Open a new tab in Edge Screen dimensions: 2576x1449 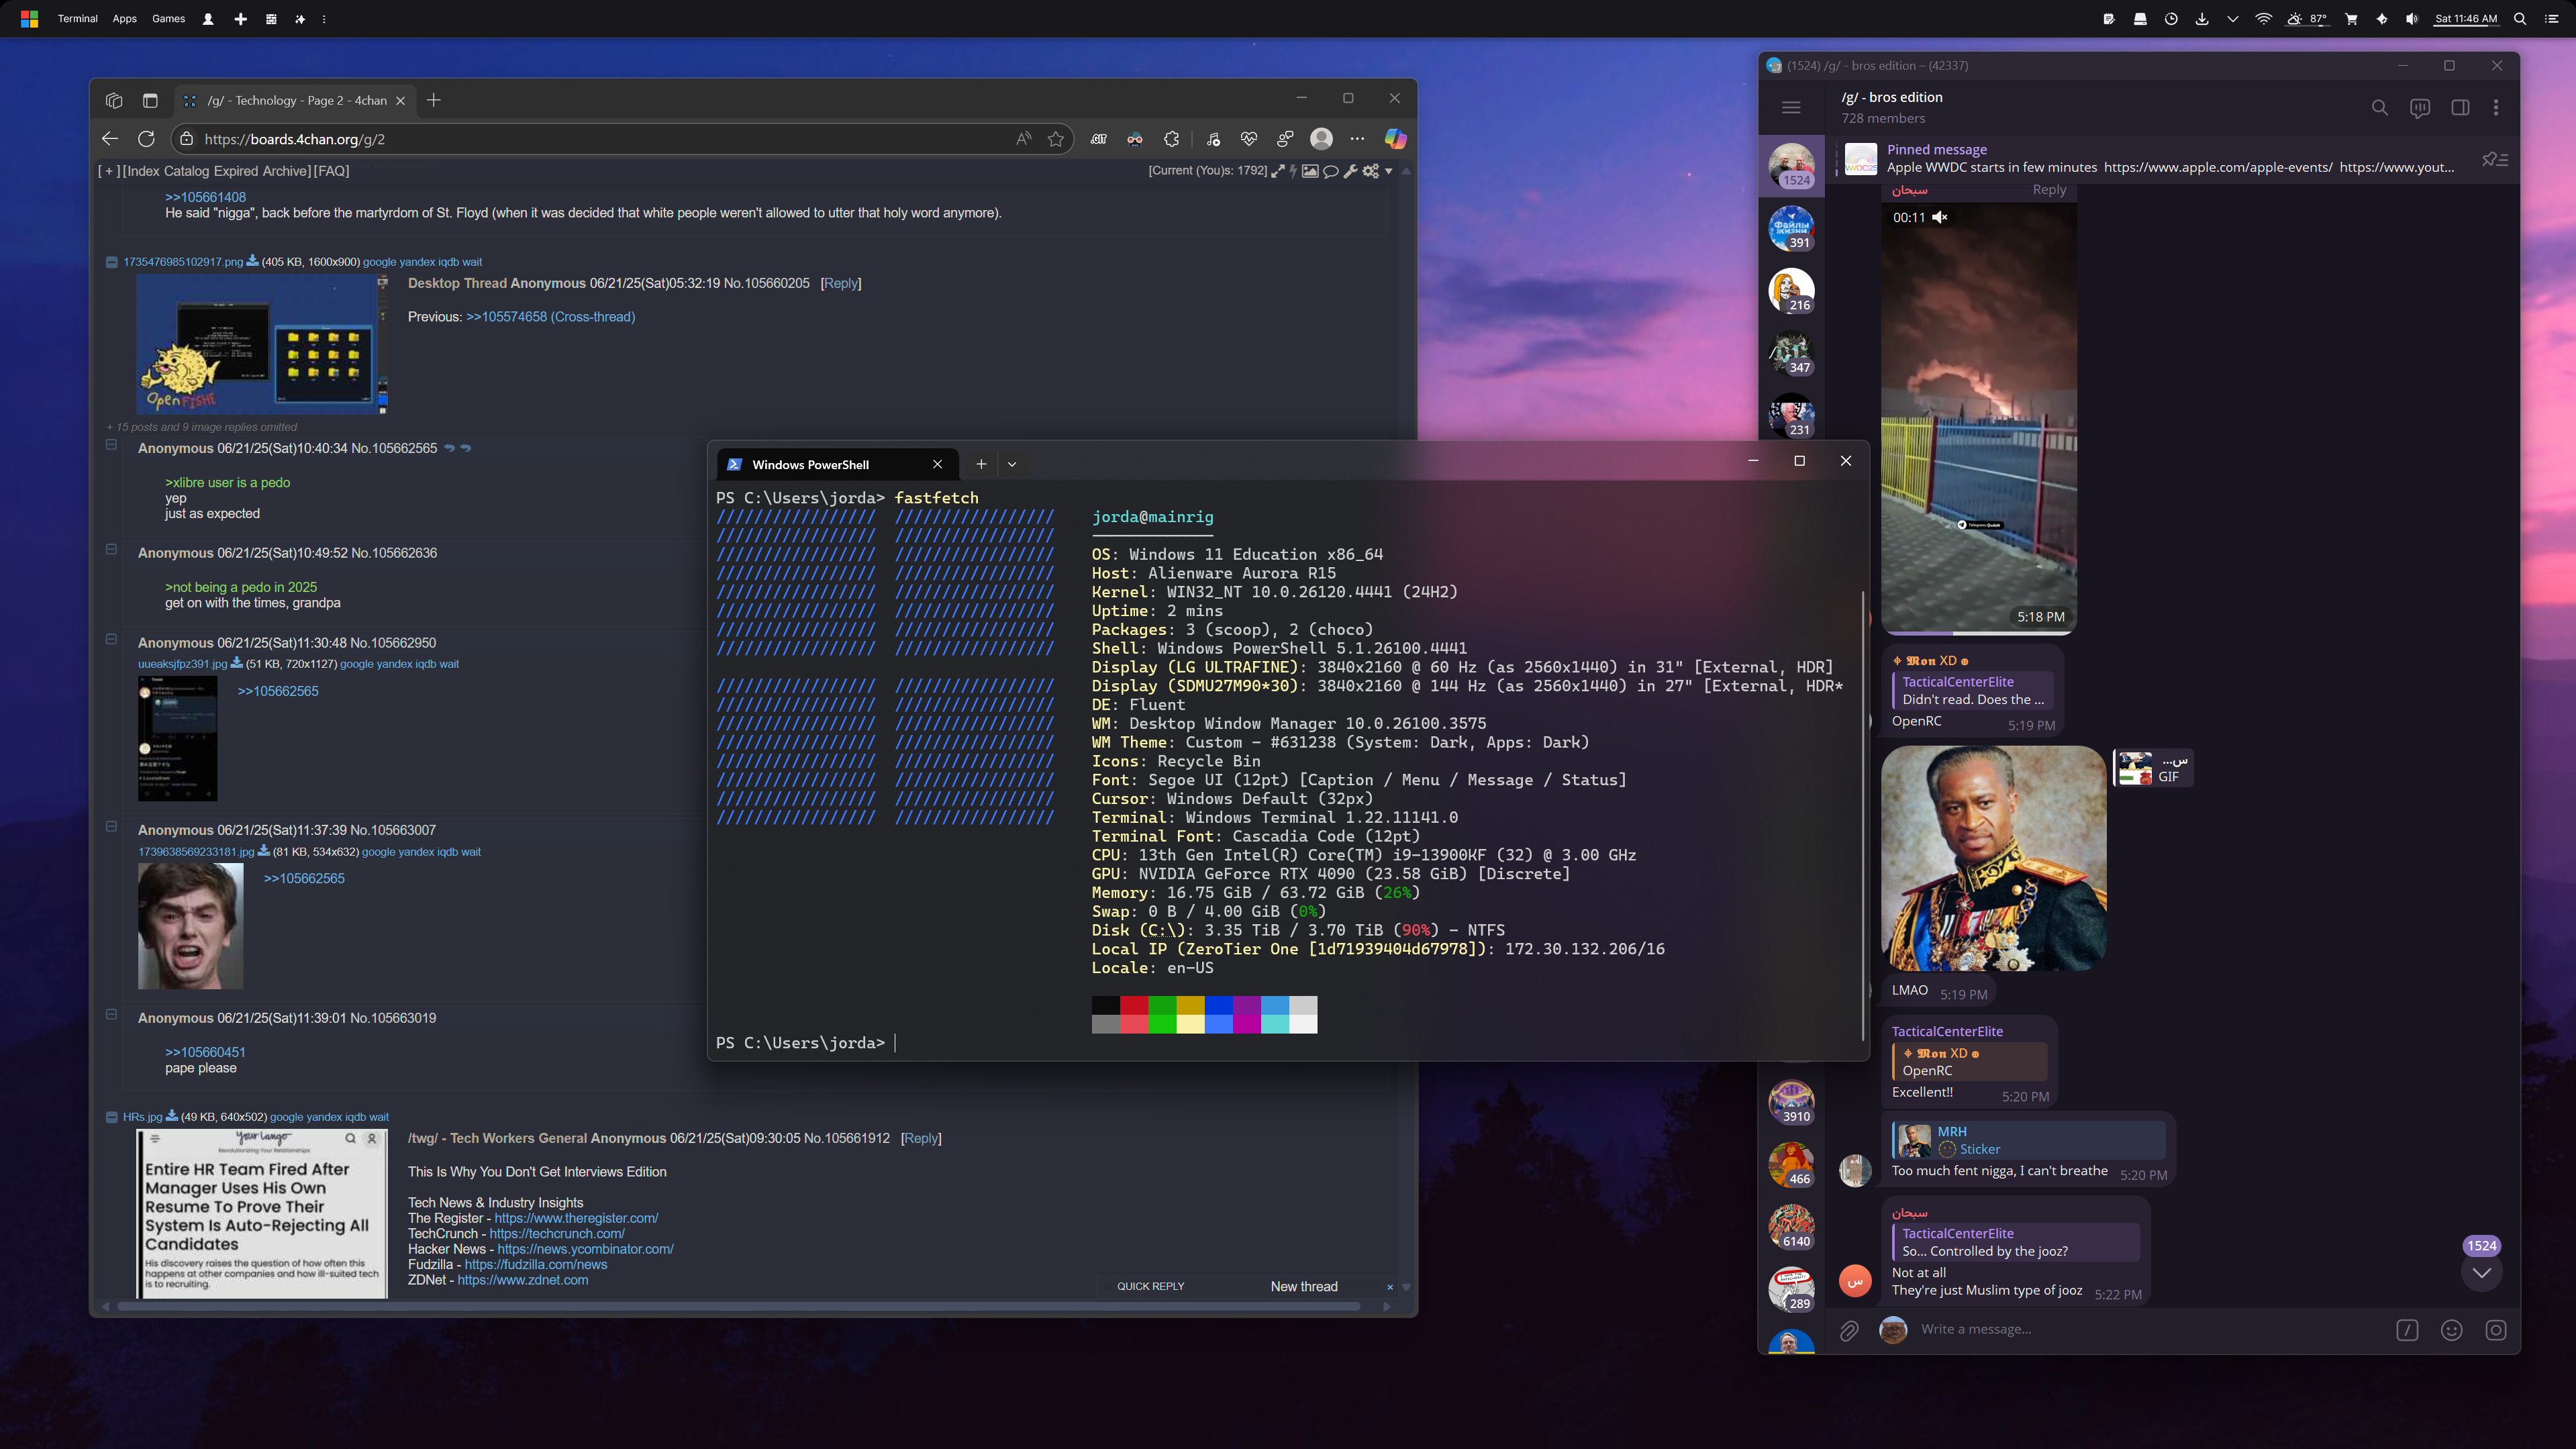(x=433, y=100)
